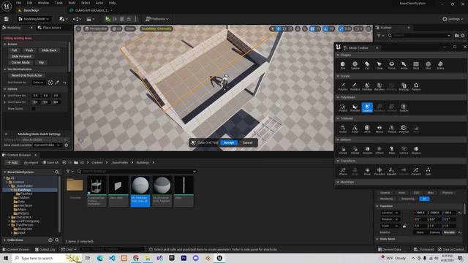
Task: Collapse the Shapes section in Mode Toolbar
Action: pyautogui.click(x=338, y=55)
